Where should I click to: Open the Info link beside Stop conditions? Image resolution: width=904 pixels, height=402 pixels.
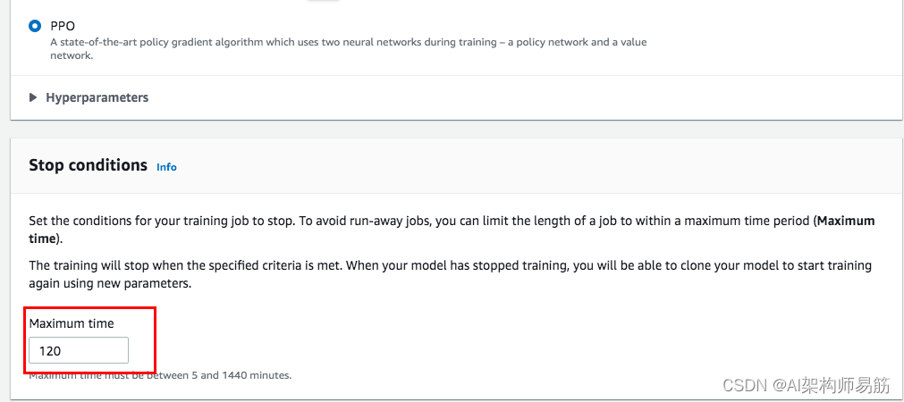pos(166,167)
